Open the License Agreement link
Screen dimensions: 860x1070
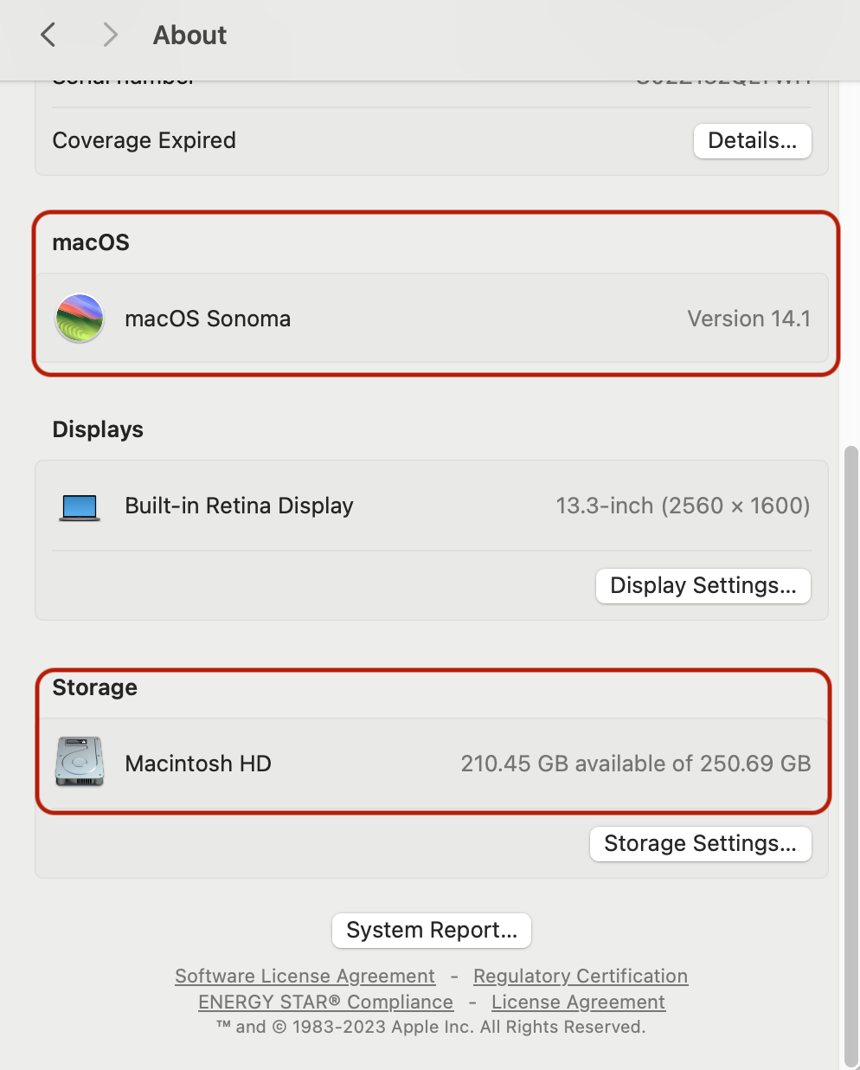pyautogui.click(x=578, y=1002)
